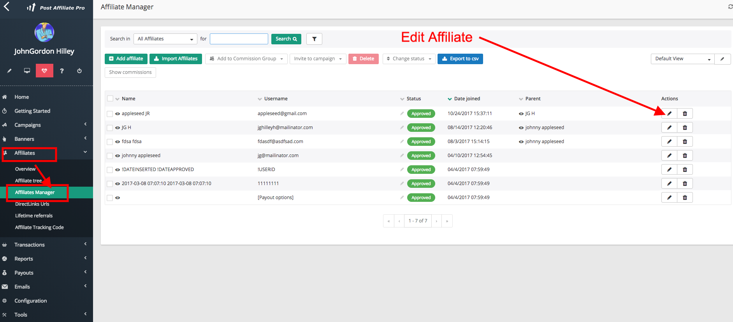733x322 pixels.
Task: Open the pencil edit profile icon under JohnGordon Hilley
Action: pyautogui.click(x=9, y=71)
